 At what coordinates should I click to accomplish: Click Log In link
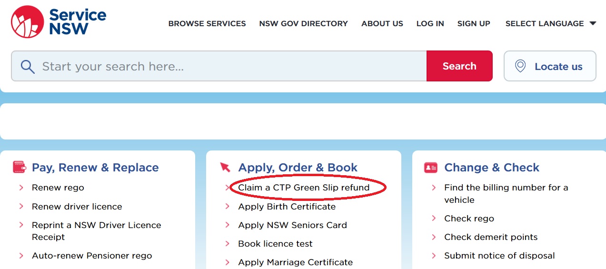[x=430, y=23]
